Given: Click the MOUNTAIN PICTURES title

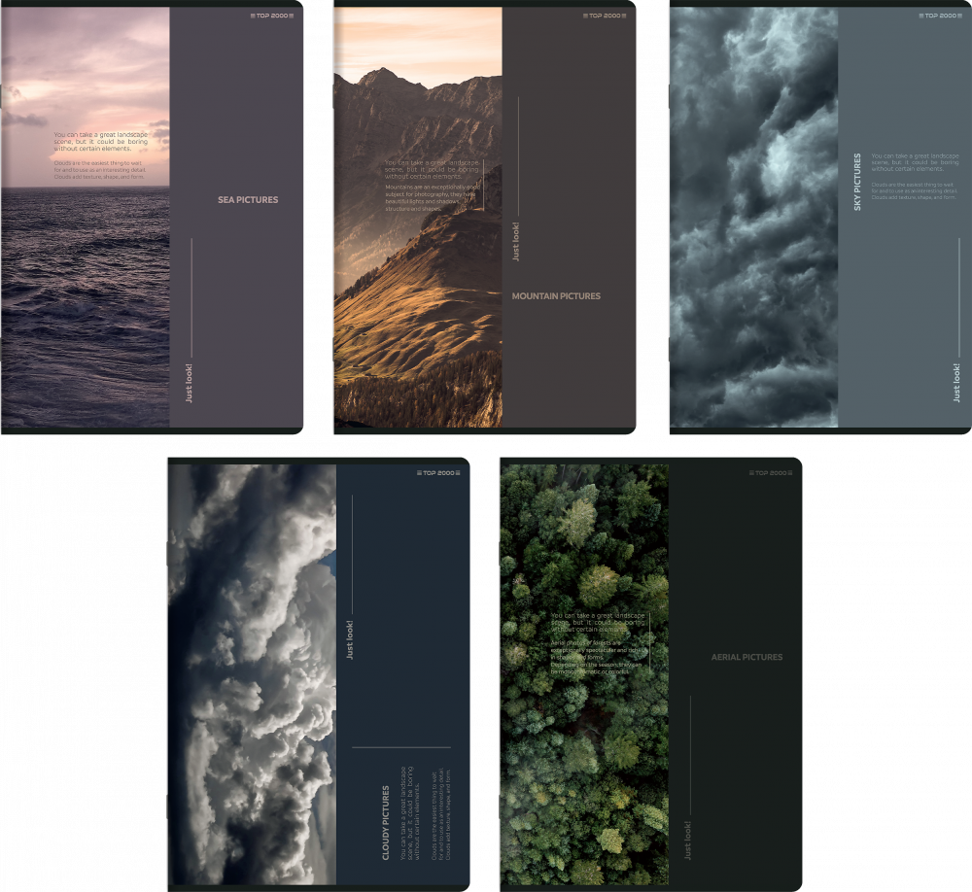Looking at the screenshot, I should [x=556, y=296].
